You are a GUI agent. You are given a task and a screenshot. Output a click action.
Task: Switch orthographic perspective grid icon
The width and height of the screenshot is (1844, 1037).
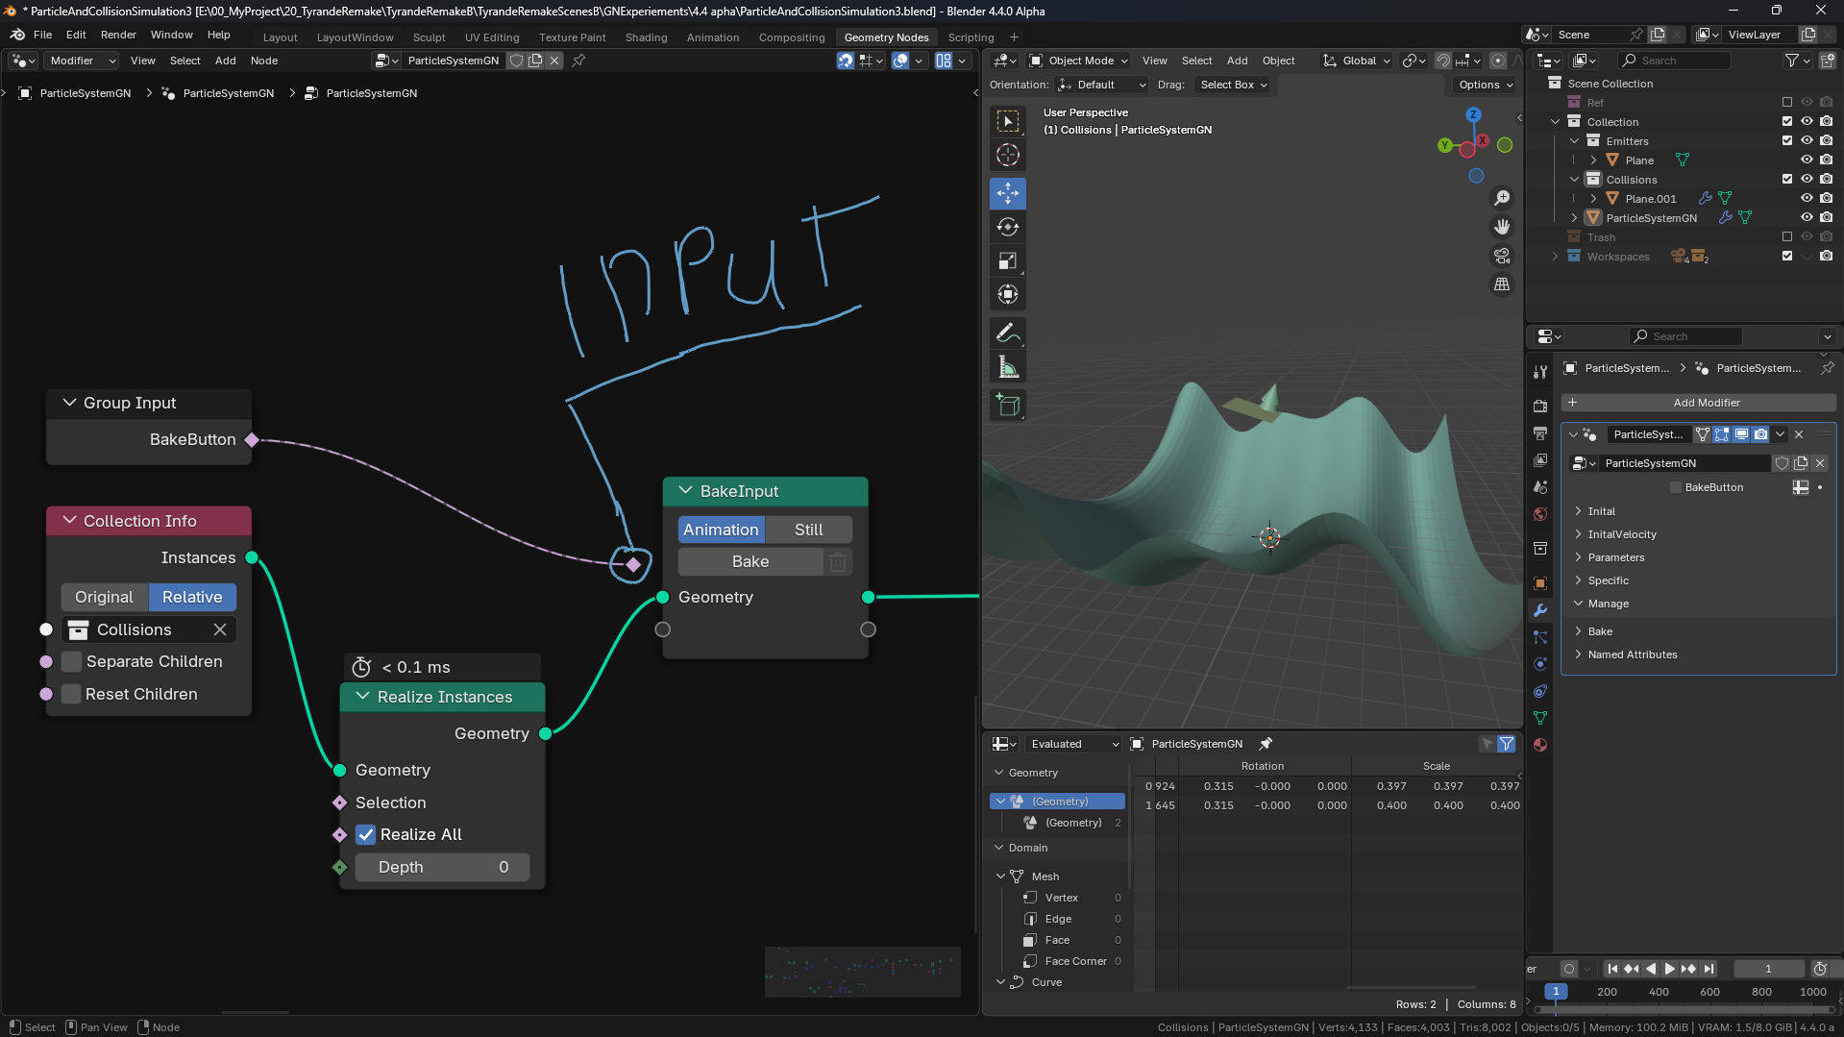pyautogui.click(x=1502, y=284)
